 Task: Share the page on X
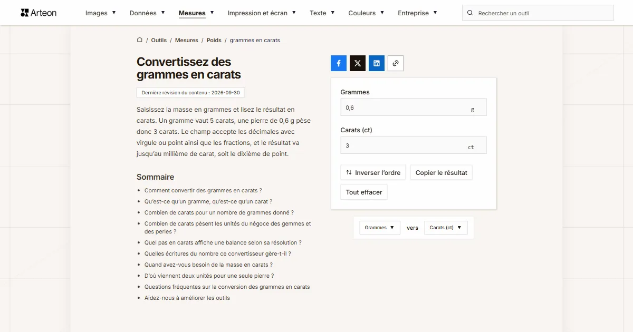tap(358, 63)
